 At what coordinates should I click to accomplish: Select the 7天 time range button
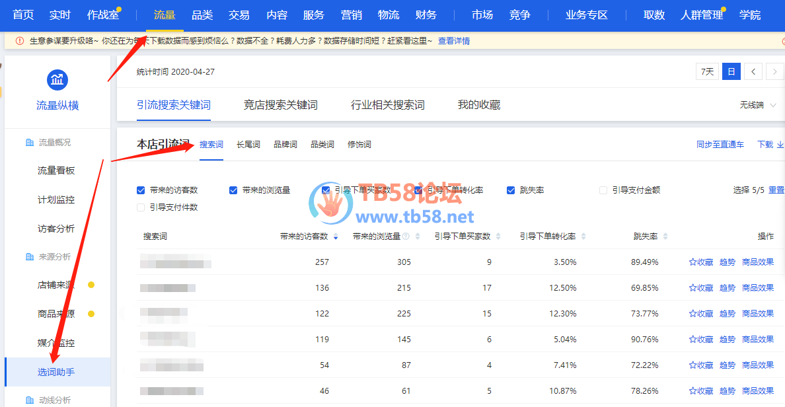coord(708,71)
